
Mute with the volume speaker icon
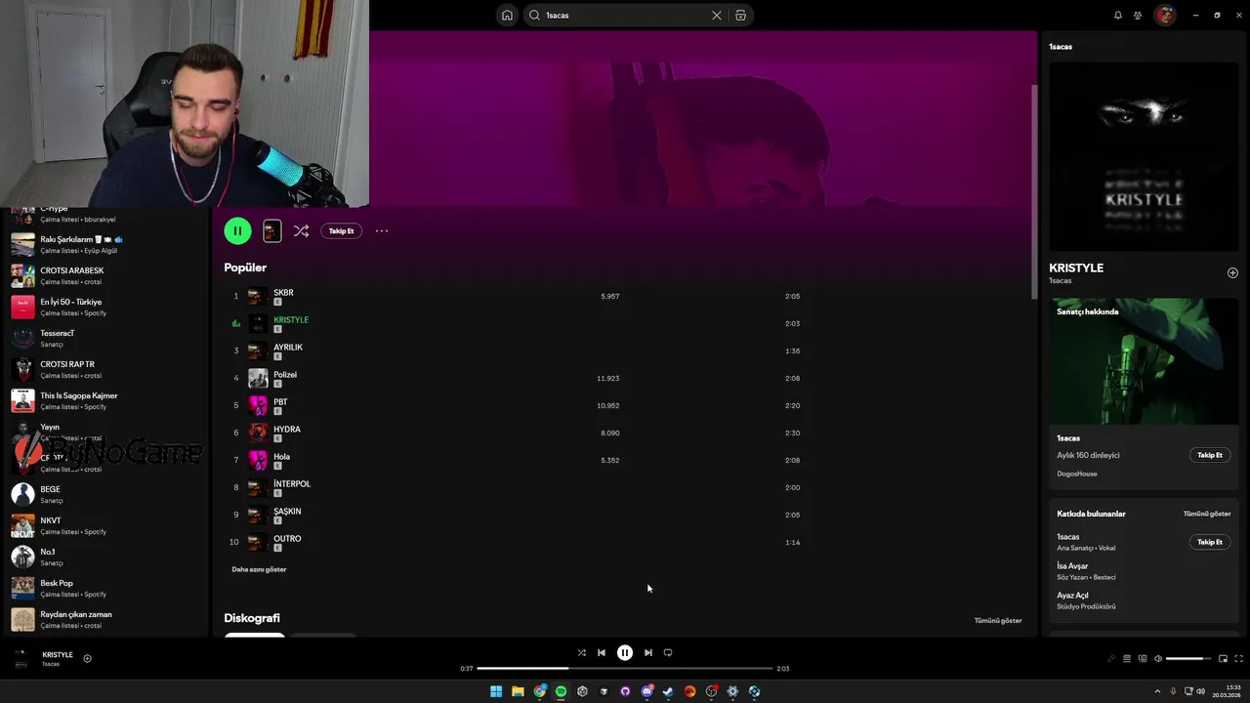coord(1158,658)
